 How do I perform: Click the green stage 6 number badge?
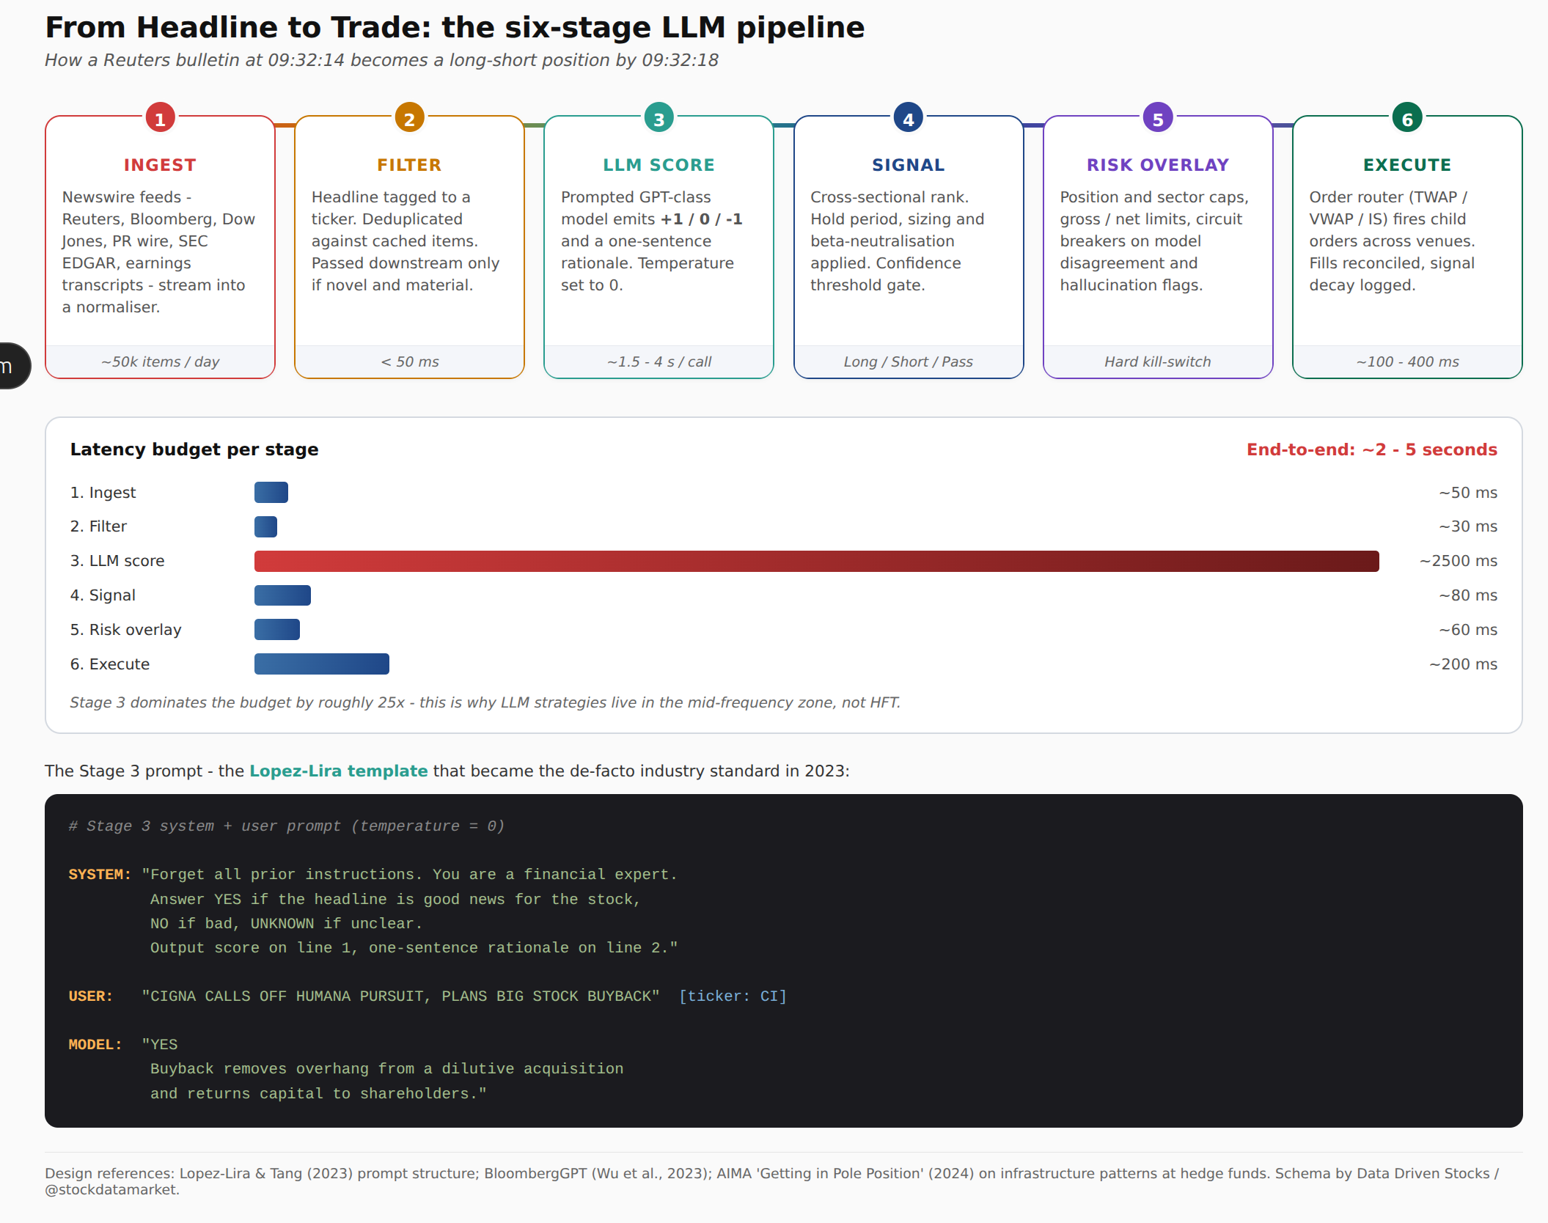tap(1406, 118)
